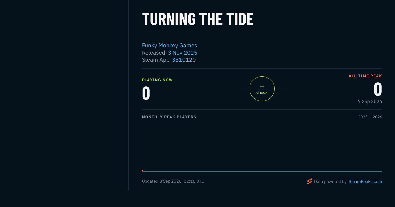Click the all-time peak value zero
Screen dimensions: 395x207
[x=378, y=89]
